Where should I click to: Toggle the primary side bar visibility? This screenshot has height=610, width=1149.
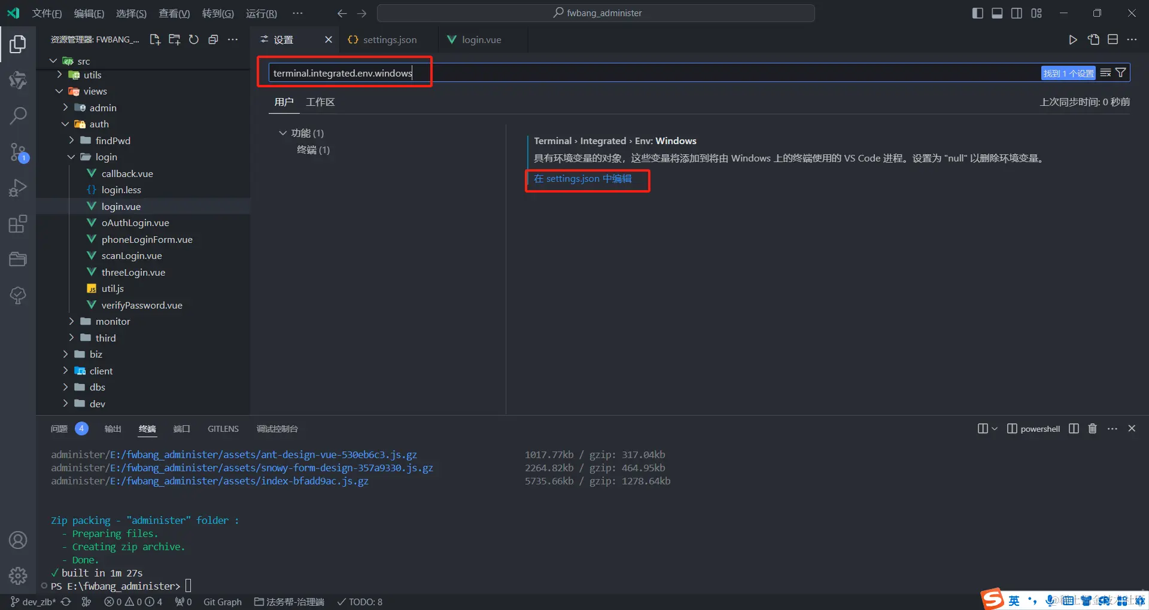coord(978,13)
